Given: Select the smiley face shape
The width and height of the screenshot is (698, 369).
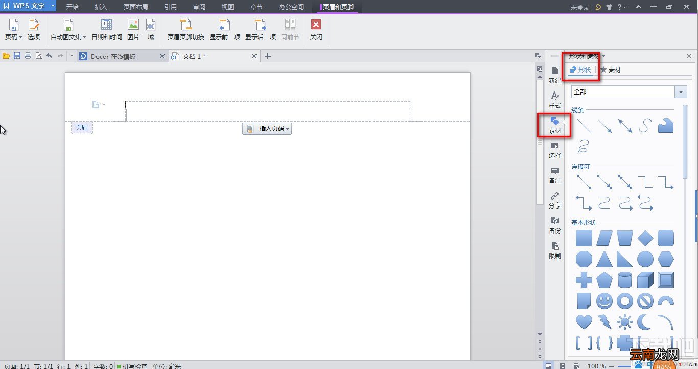Looking at the screenshot, I should (604, 301).
